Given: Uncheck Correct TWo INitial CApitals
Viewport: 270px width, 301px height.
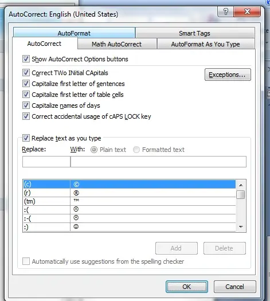Looking at the screenshot, I should pyautogui.click(x=26, y=73).
